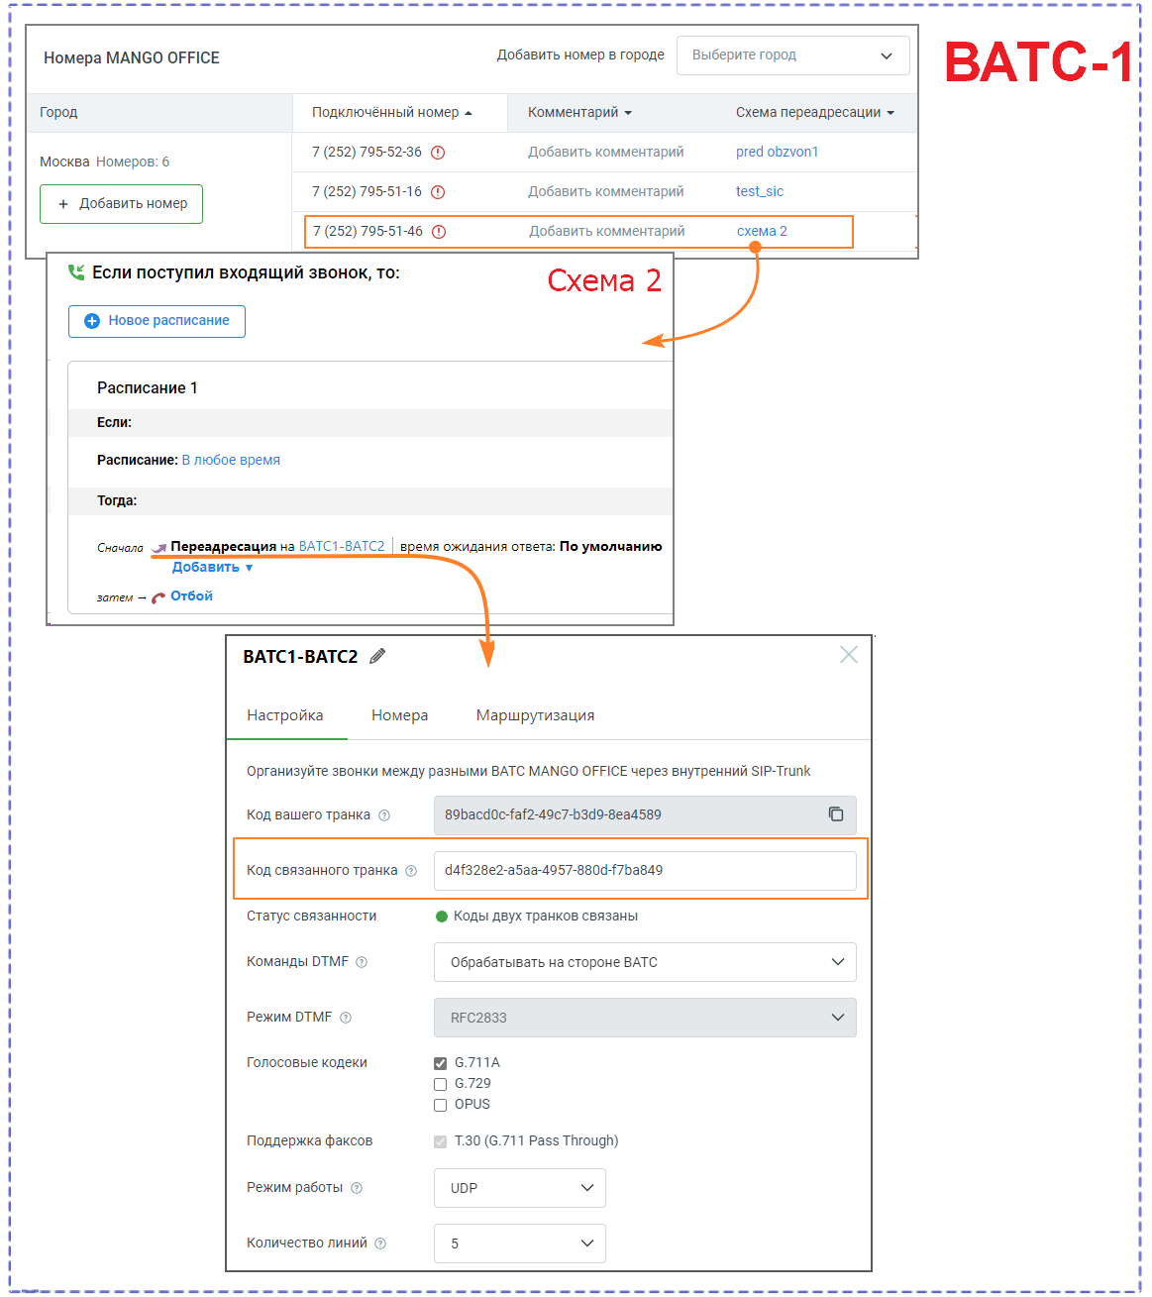Open help icon beside Режим DTMF
Viewport: 1152px width, 1297px height.
click(x=346, y=1018)
